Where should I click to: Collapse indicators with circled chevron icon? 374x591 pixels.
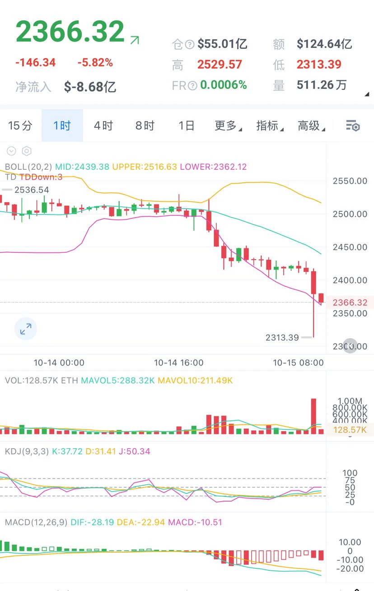coord(11,151)
